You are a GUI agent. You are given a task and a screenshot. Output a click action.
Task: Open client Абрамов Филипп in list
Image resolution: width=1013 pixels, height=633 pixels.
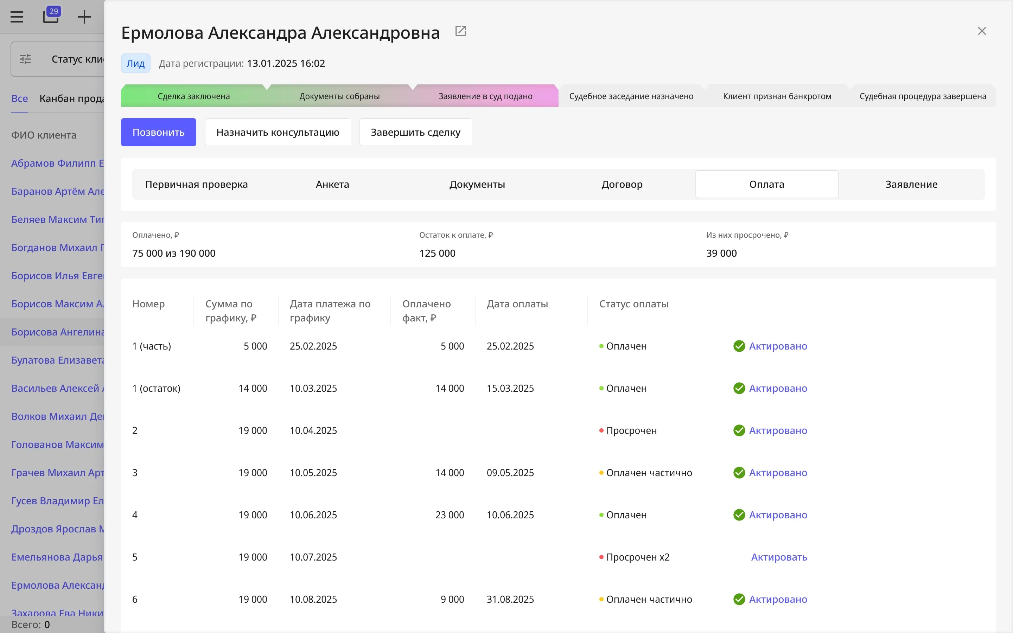[x=57, y=163]
